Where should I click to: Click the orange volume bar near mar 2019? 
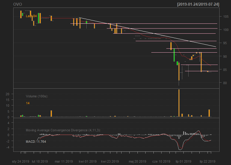(x=51, y=114)
